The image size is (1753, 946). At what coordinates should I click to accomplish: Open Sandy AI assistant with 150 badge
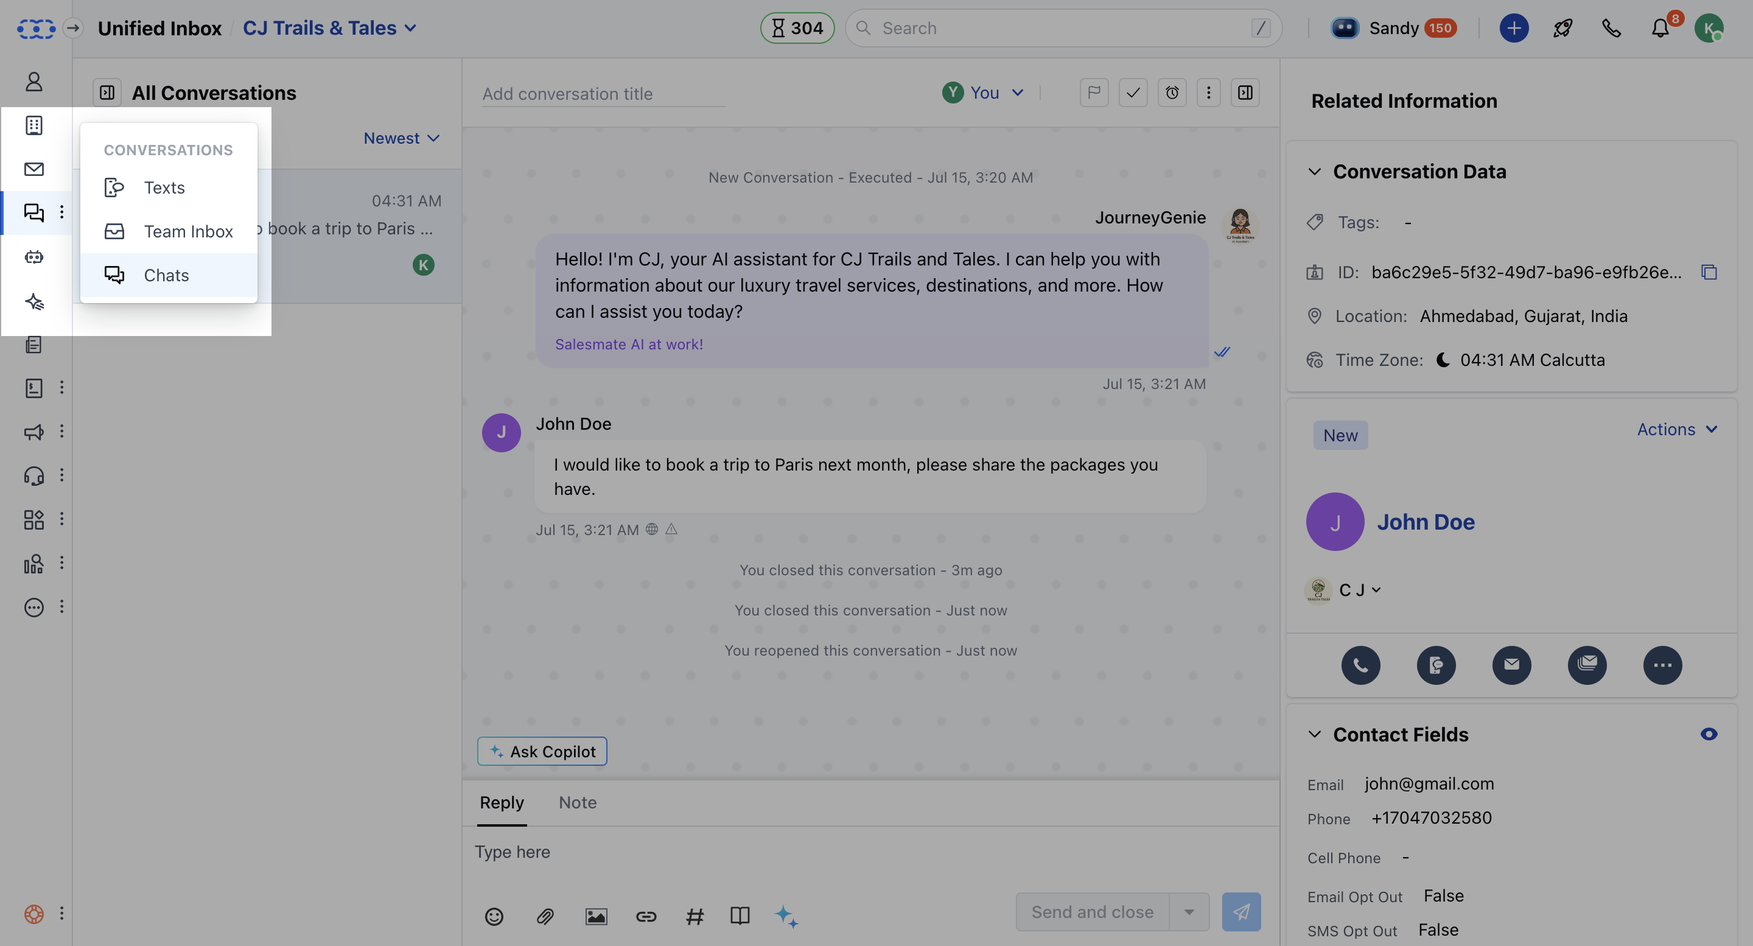[x=1394, y=28]
